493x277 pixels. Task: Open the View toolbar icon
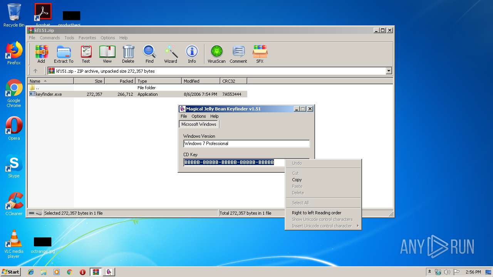(x=107, y=54)
